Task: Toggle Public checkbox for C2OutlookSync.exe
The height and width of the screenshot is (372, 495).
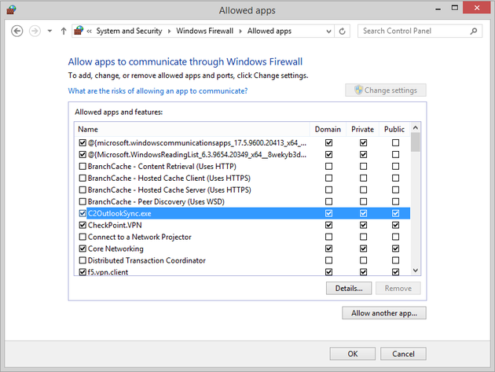Action: pos(395,213)
